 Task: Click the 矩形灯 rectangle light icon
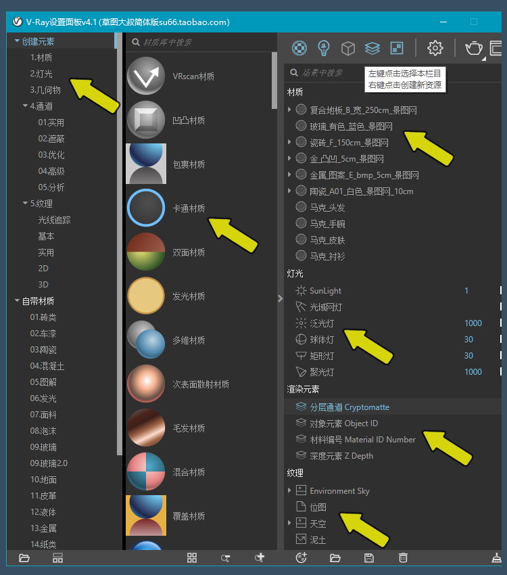coord(301,356)
